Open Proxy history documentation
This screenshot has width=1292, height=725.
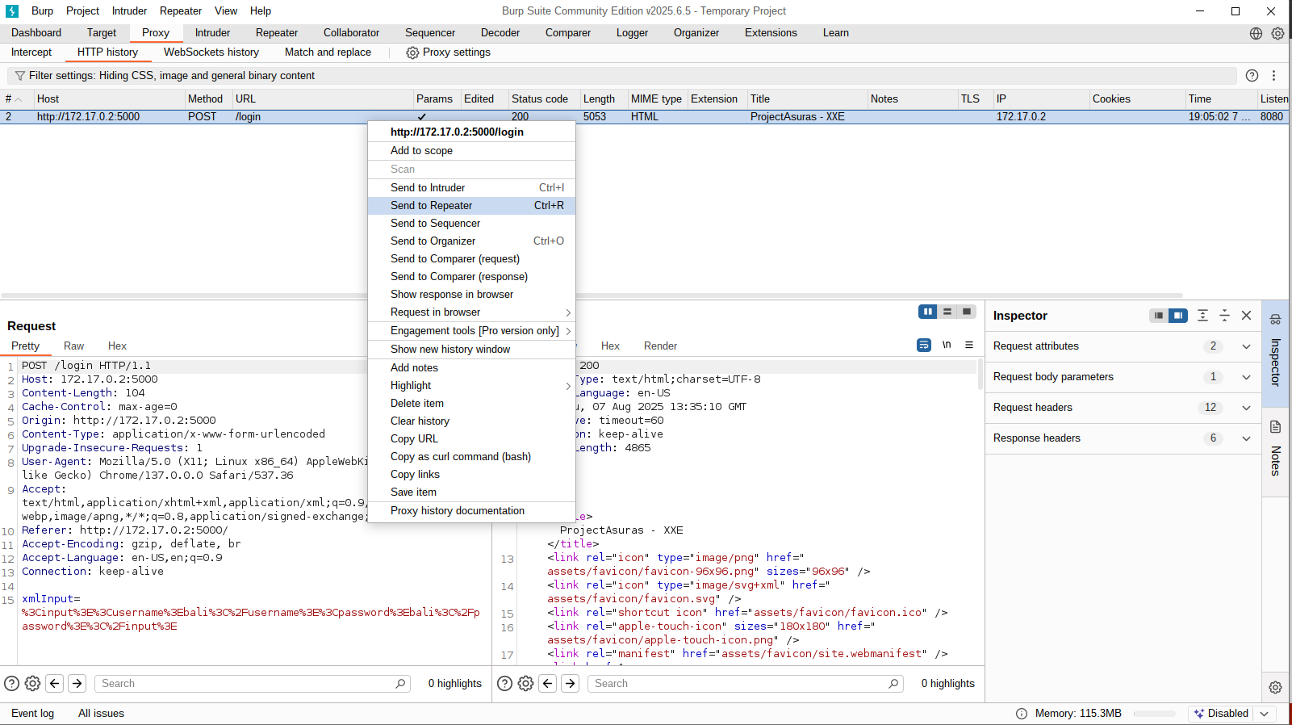[x=471, y=511]
